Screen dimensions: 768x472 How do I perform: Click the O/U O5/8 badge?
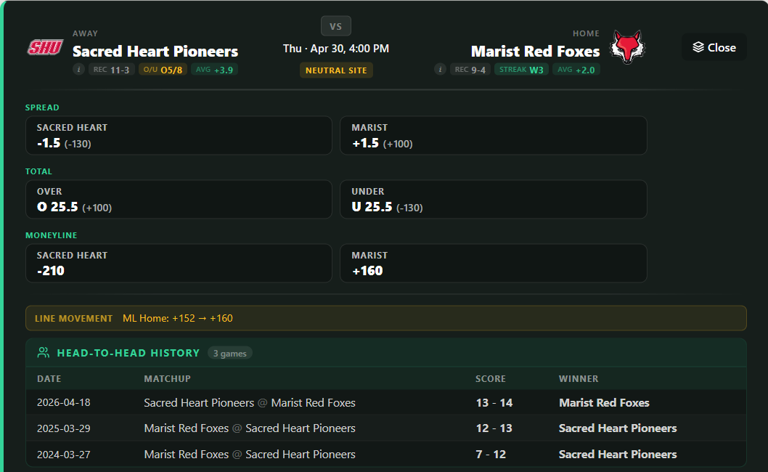[x=163, y=70]
